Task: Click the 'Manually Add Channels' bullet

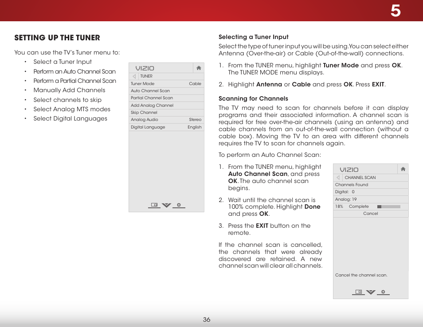Action: (x=69, y=90)
